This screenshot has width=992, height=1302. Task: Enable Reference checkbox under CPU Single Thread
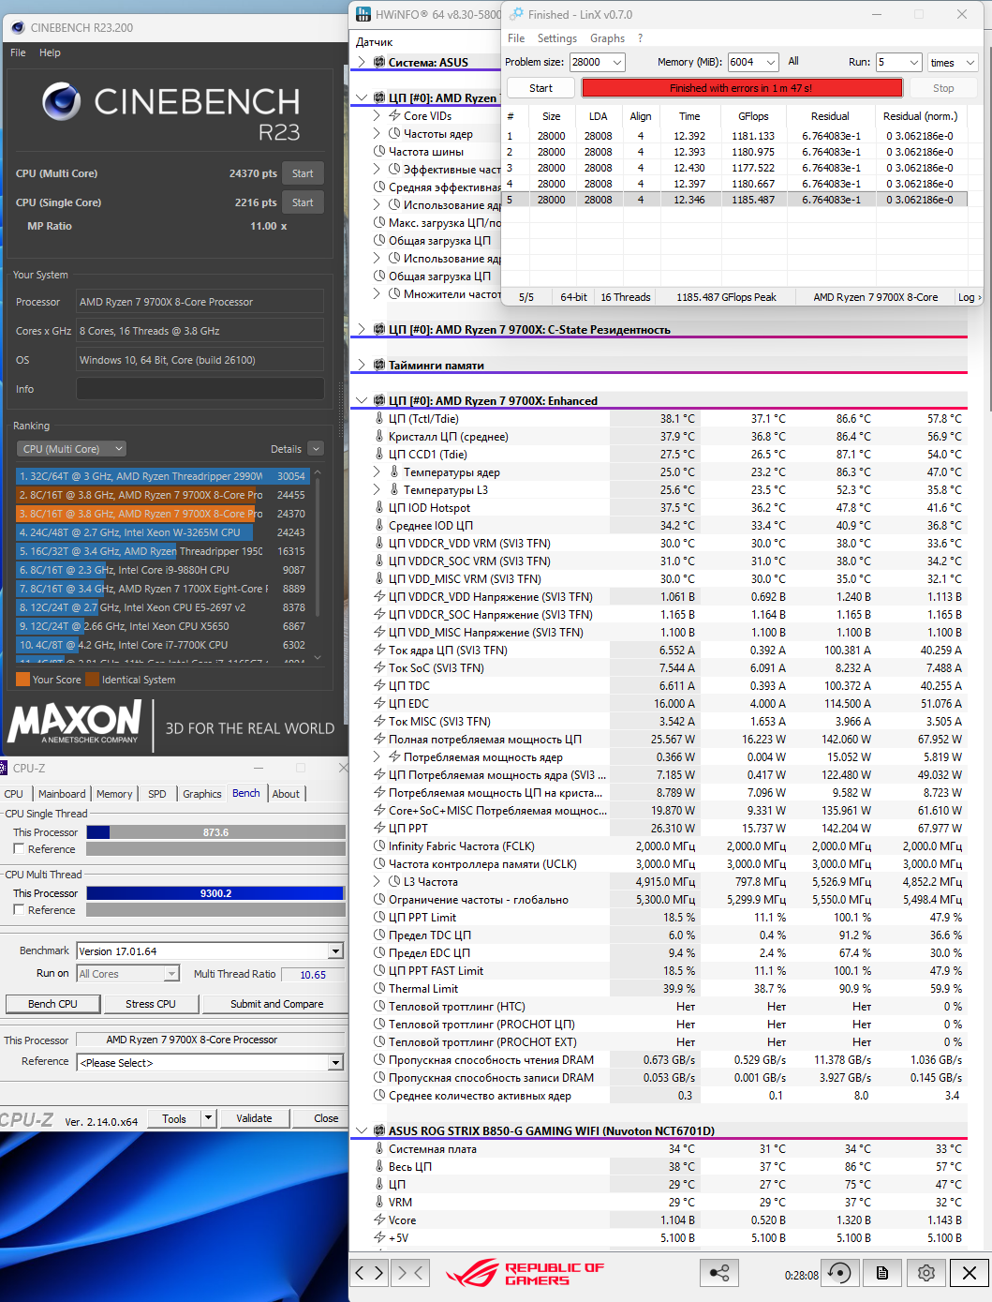[19, 849]
